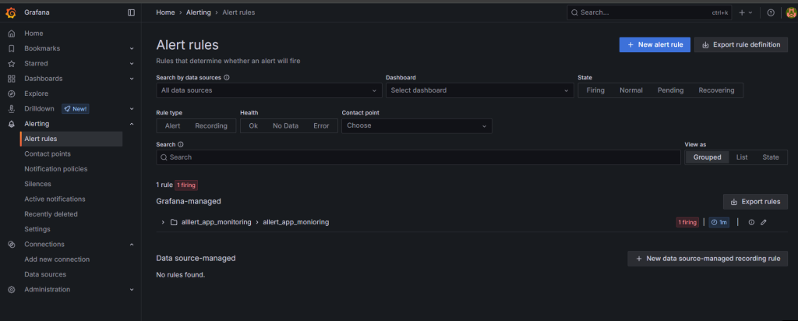Switch view to List
The height and width of the screenshot is (321, 798).
[x=742, y=157]
